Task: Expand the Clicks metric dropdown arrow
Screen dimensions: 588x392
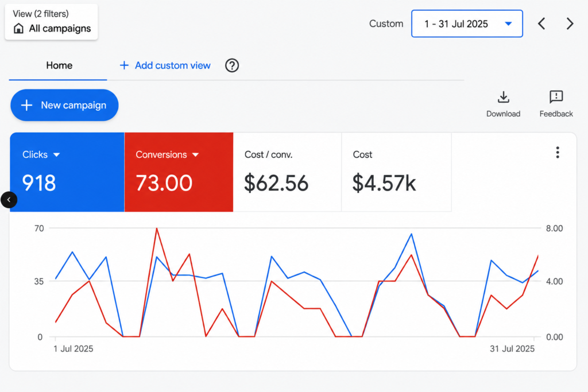Action: click(57, 155)
